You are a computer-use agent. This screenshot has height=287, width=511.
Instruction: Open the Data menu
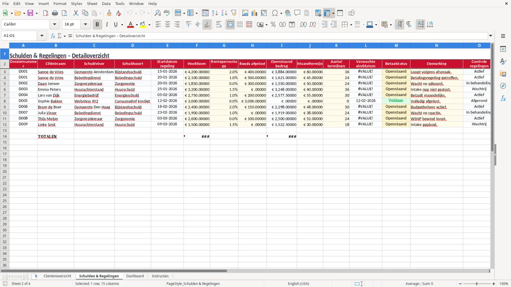pos(106,3)
